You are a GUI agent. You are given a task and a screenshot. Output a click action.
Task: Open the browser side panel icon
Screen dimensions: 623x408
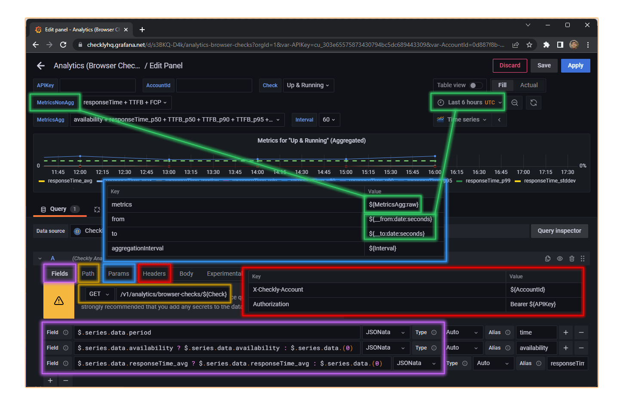pos(560,45)
